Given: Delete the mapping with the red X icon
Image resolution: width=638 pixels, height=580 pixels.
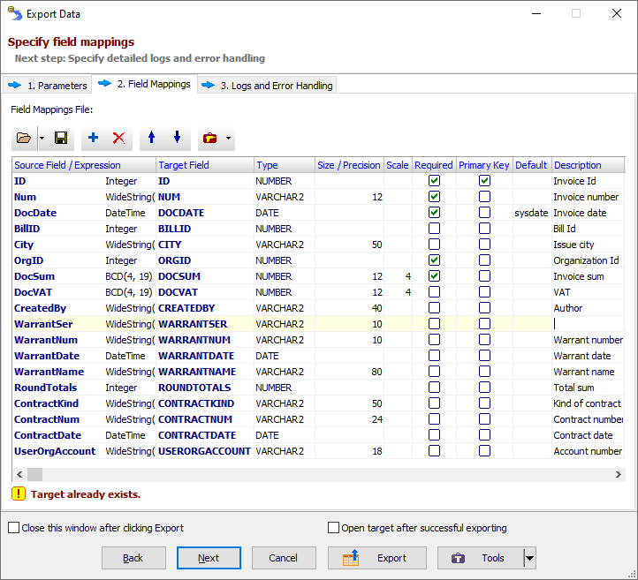Looking at the screenshot, I should [118, 139].
